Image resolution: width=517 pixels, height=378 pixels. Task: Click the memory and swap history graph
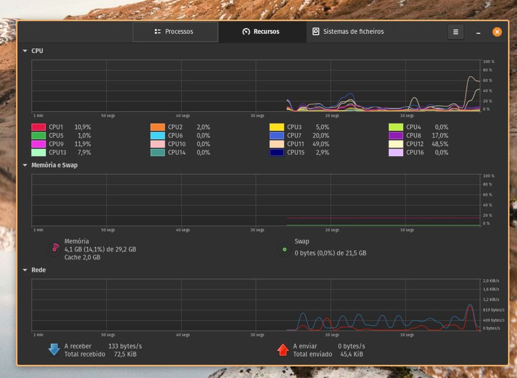pyautogui.click(x=256, y=200)
